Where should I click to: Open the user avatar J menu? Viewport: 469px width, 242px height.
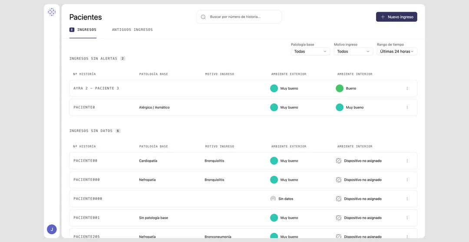(52, 229)
